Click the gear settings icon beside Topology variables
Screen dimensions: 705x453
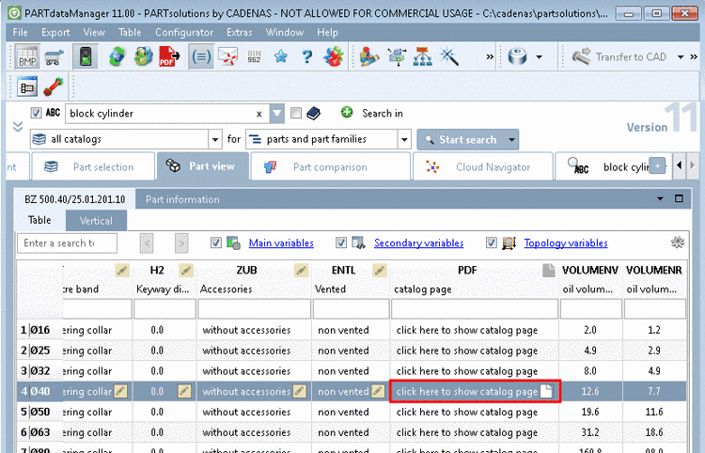pos(678,242)
